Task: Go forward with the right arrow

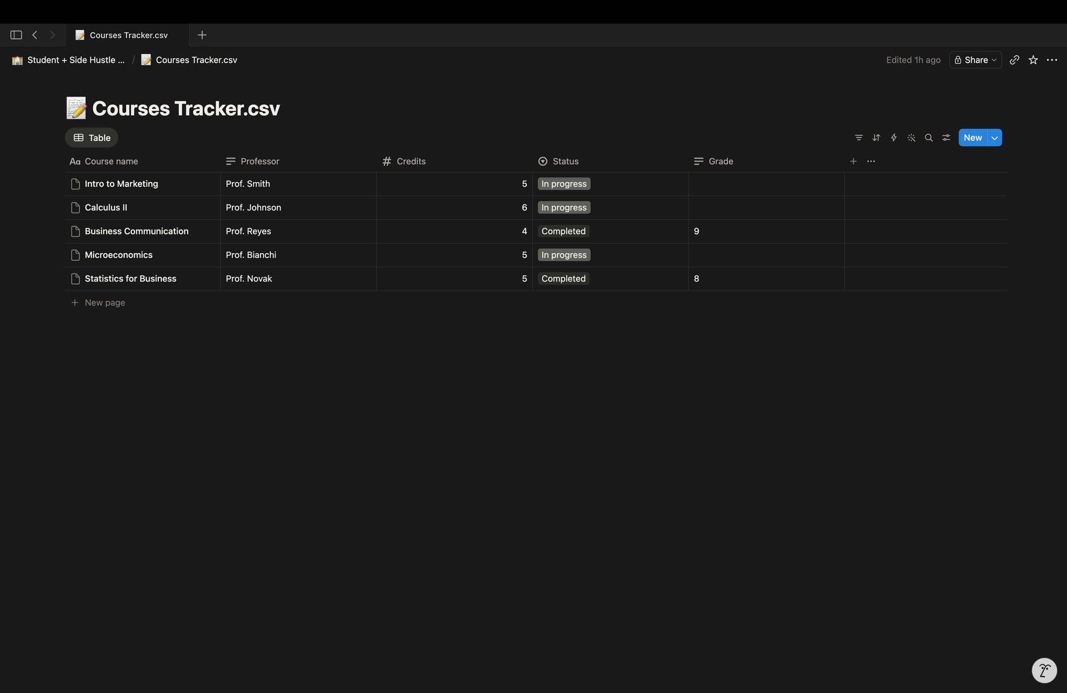Action: [x=53, y=35]
